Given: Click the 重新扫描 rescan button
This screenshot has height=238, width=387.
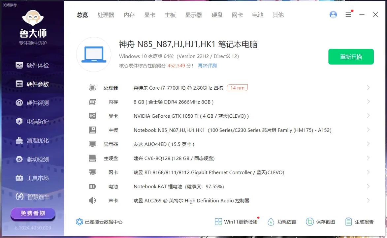Looking at the screenshot, I should [x=351, y=56].
